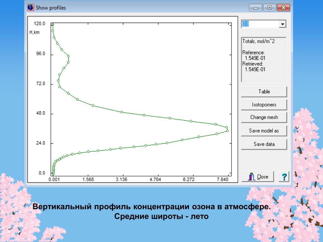This screenshot has height=242, width=323.
Task: Click the ozone peak data point on curve
Action: (x=227, y=131)
